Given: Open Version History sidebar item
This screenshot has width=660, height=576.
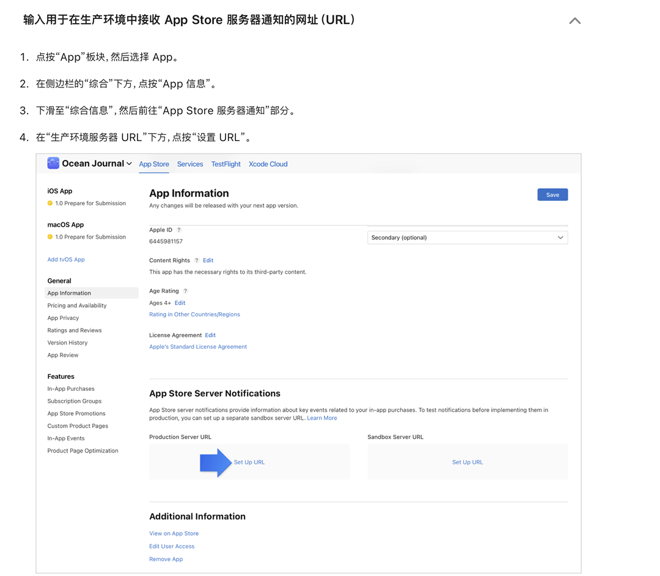Looking at the screenshot, I should pyautogui.click(x=67, y=343).
